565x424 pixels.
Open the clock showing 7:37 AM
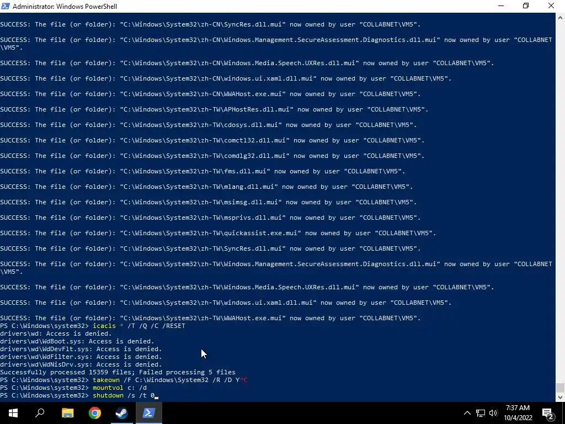point(518,413)
